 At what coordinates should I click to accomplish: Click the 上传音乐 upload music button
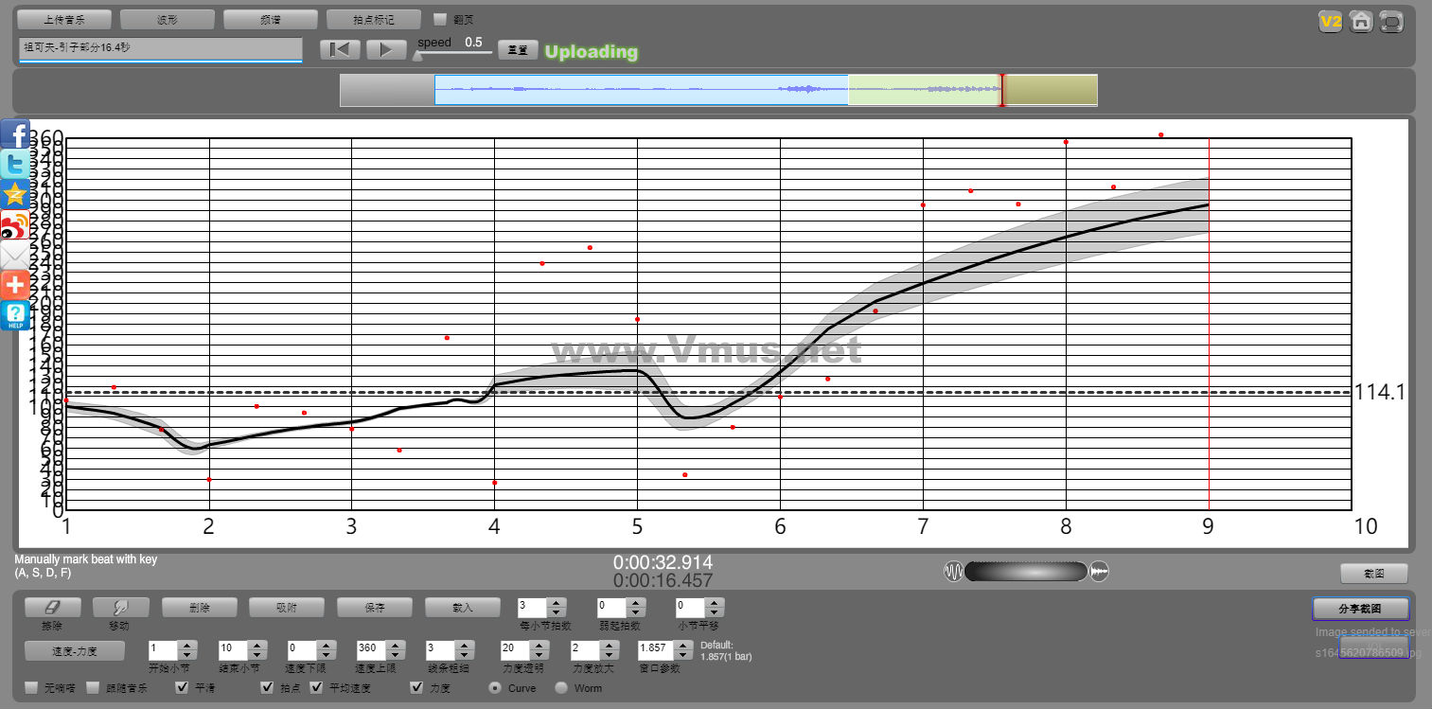click(64, 19)
